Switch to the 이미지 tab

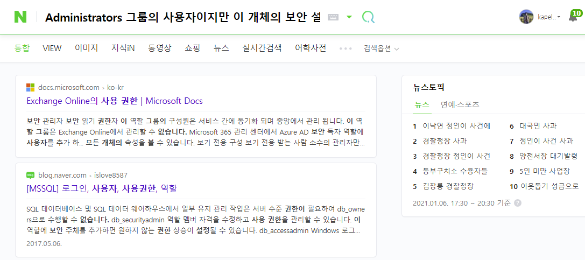pos(86,48)
